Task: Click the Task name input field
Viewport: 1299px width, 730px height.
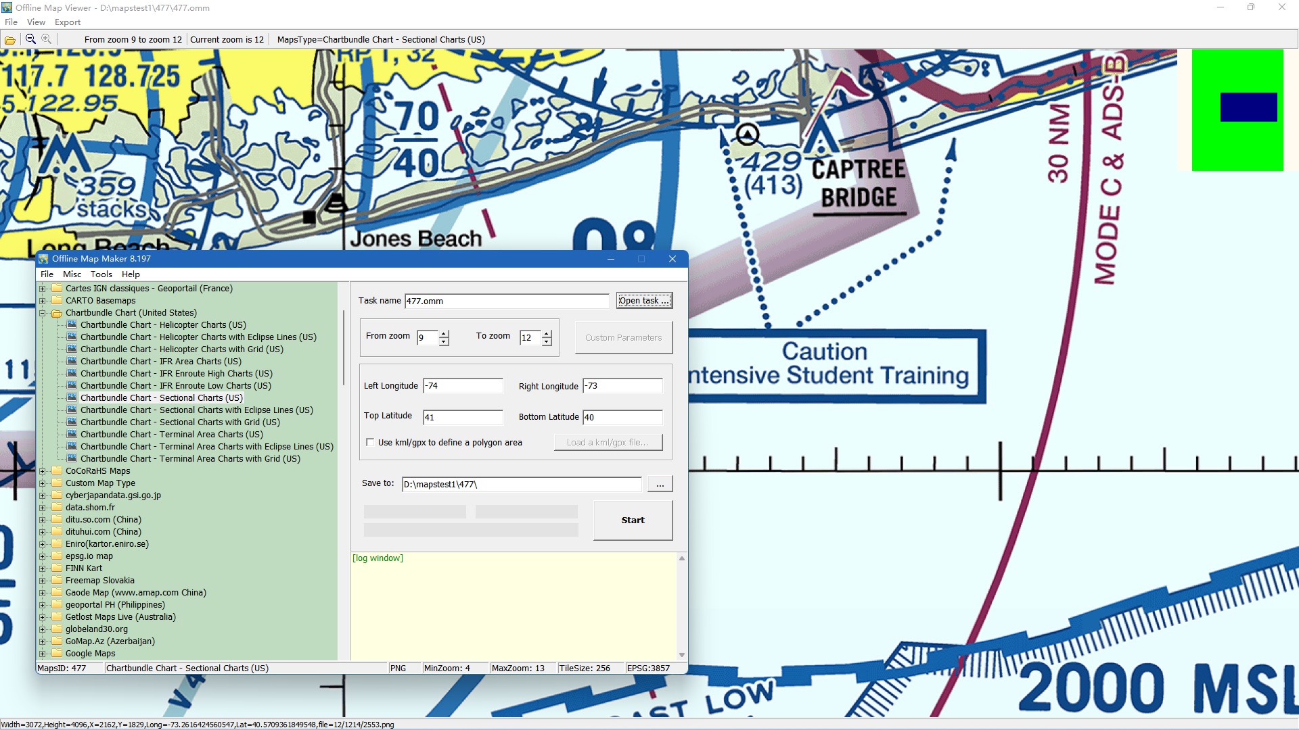Action: [x=507, y=301]
